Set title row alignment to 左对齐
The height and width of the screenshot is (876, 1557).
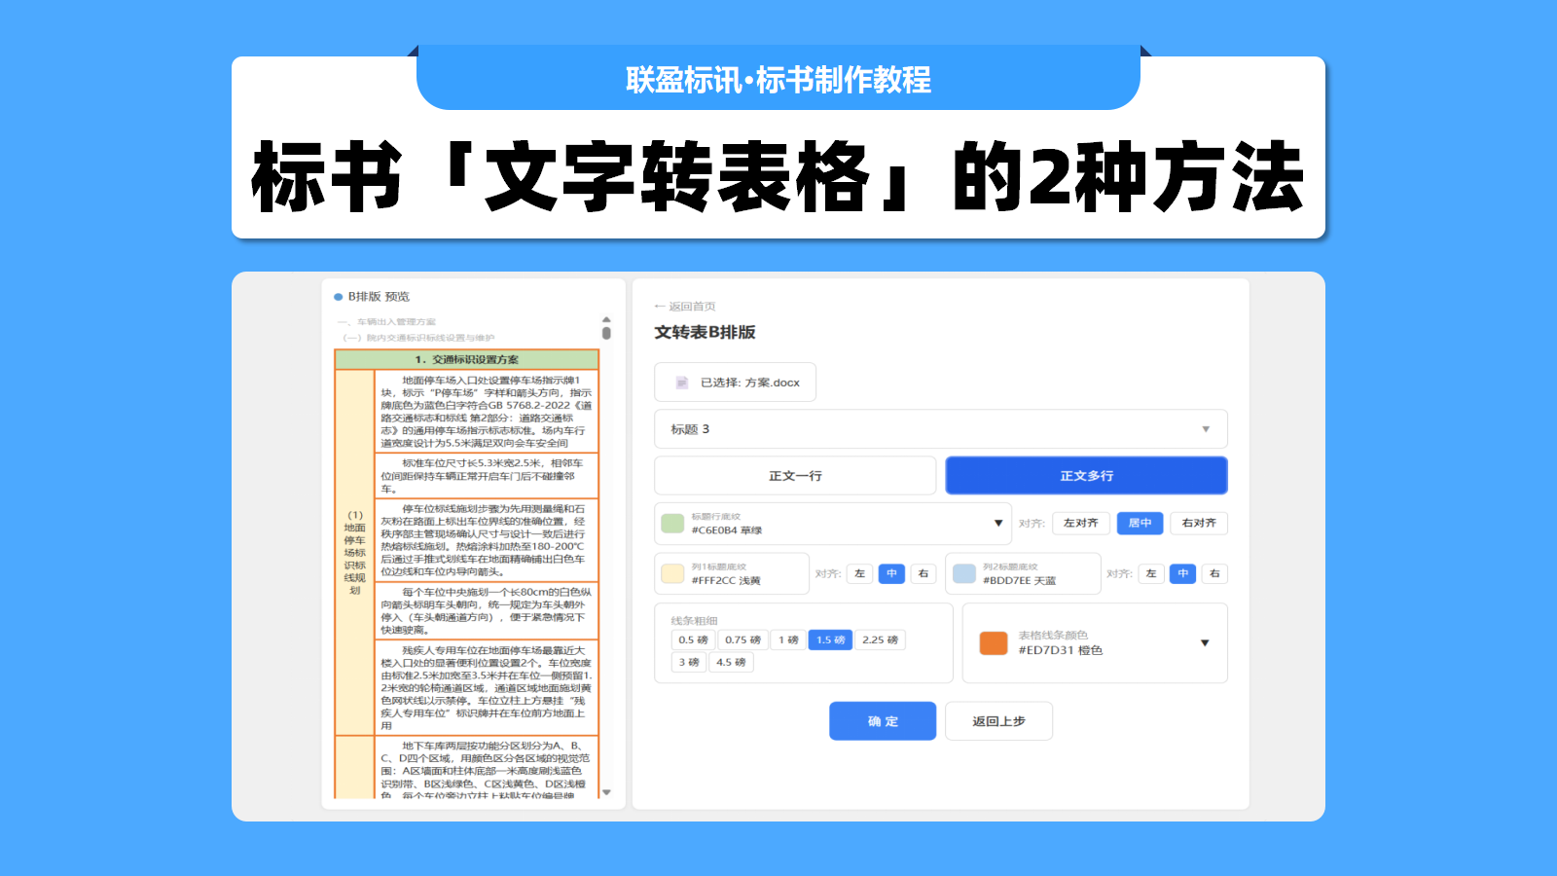point(1080,523)
